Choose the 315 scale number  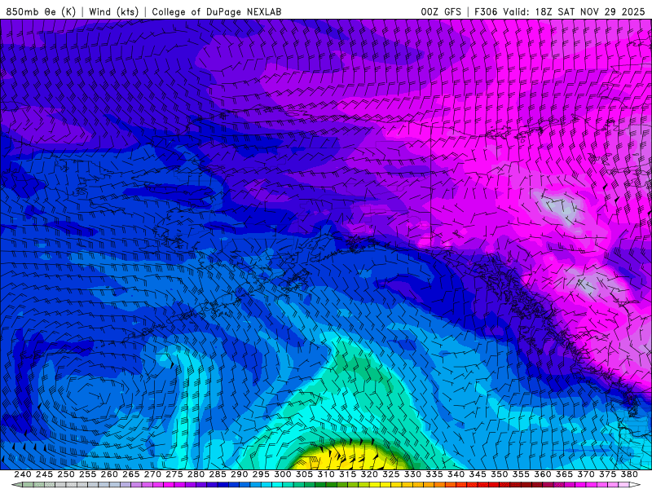click(348, 474)
